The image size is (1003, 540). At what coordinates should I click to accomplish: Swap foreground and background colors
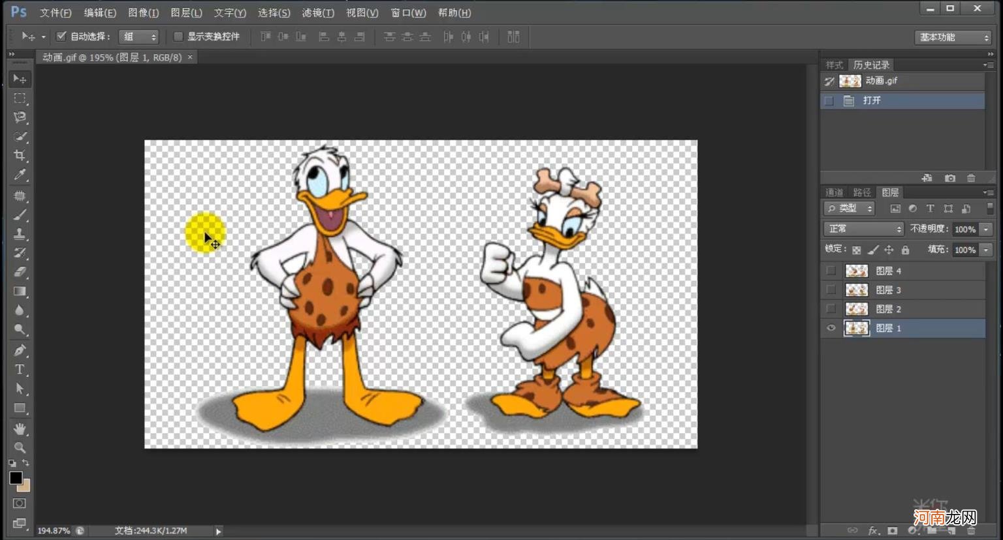pyautogui.click(x=25, y=463)
